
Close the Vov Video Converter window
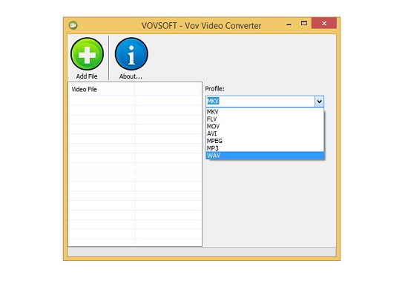[x=324, y=24]
